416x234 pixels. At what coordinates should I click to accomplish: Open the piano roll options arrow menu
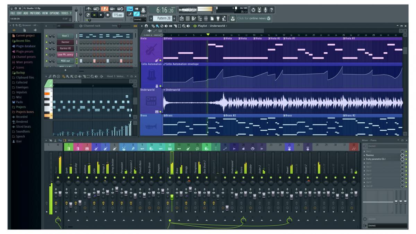[x=46, y=76]
